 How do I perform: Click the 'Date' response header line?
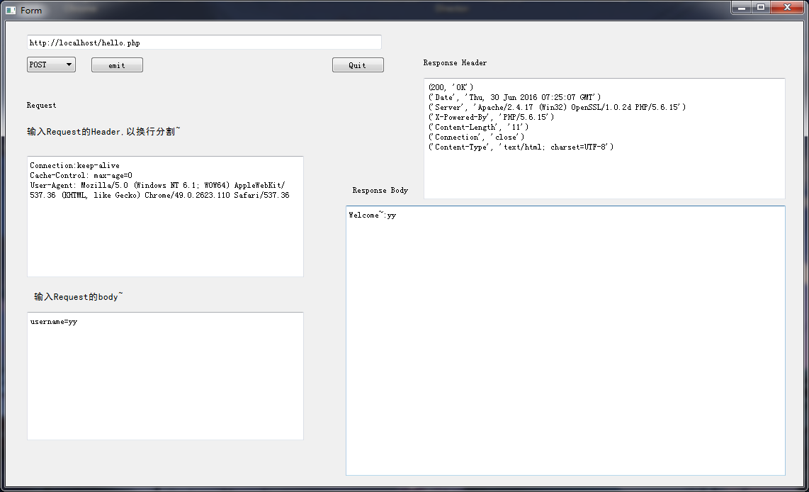[x=514, y=97]
